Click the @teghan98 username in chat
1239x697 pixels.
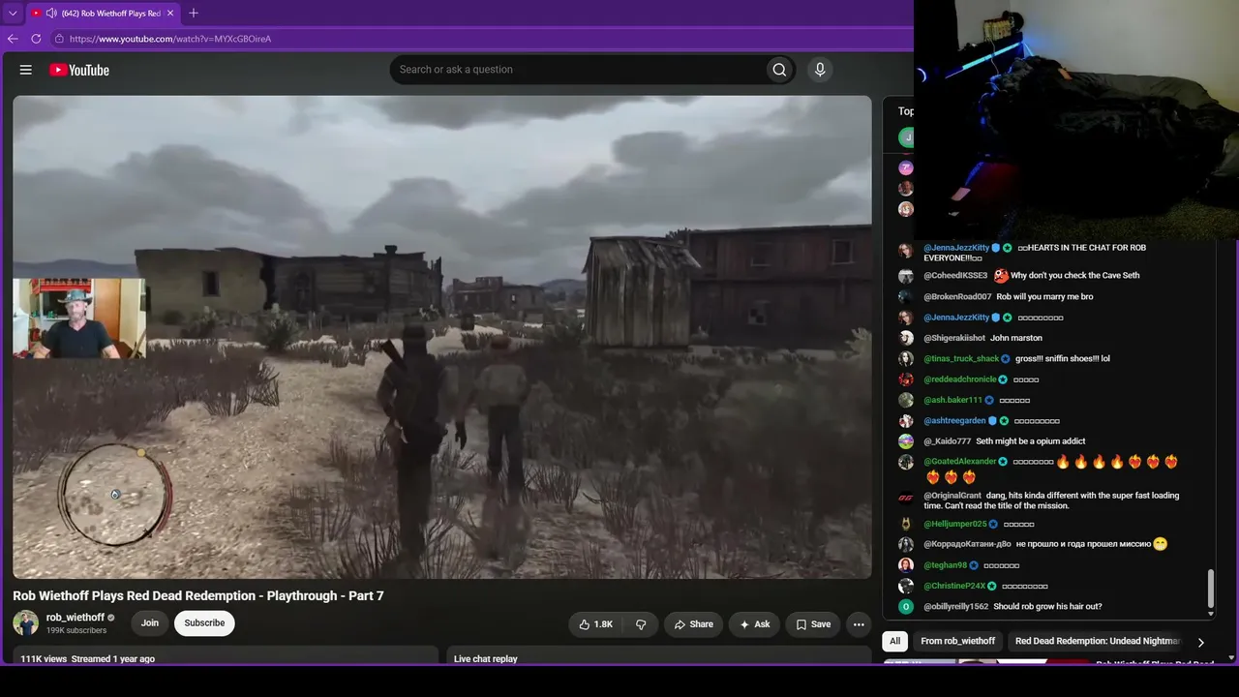coord(946,565)
